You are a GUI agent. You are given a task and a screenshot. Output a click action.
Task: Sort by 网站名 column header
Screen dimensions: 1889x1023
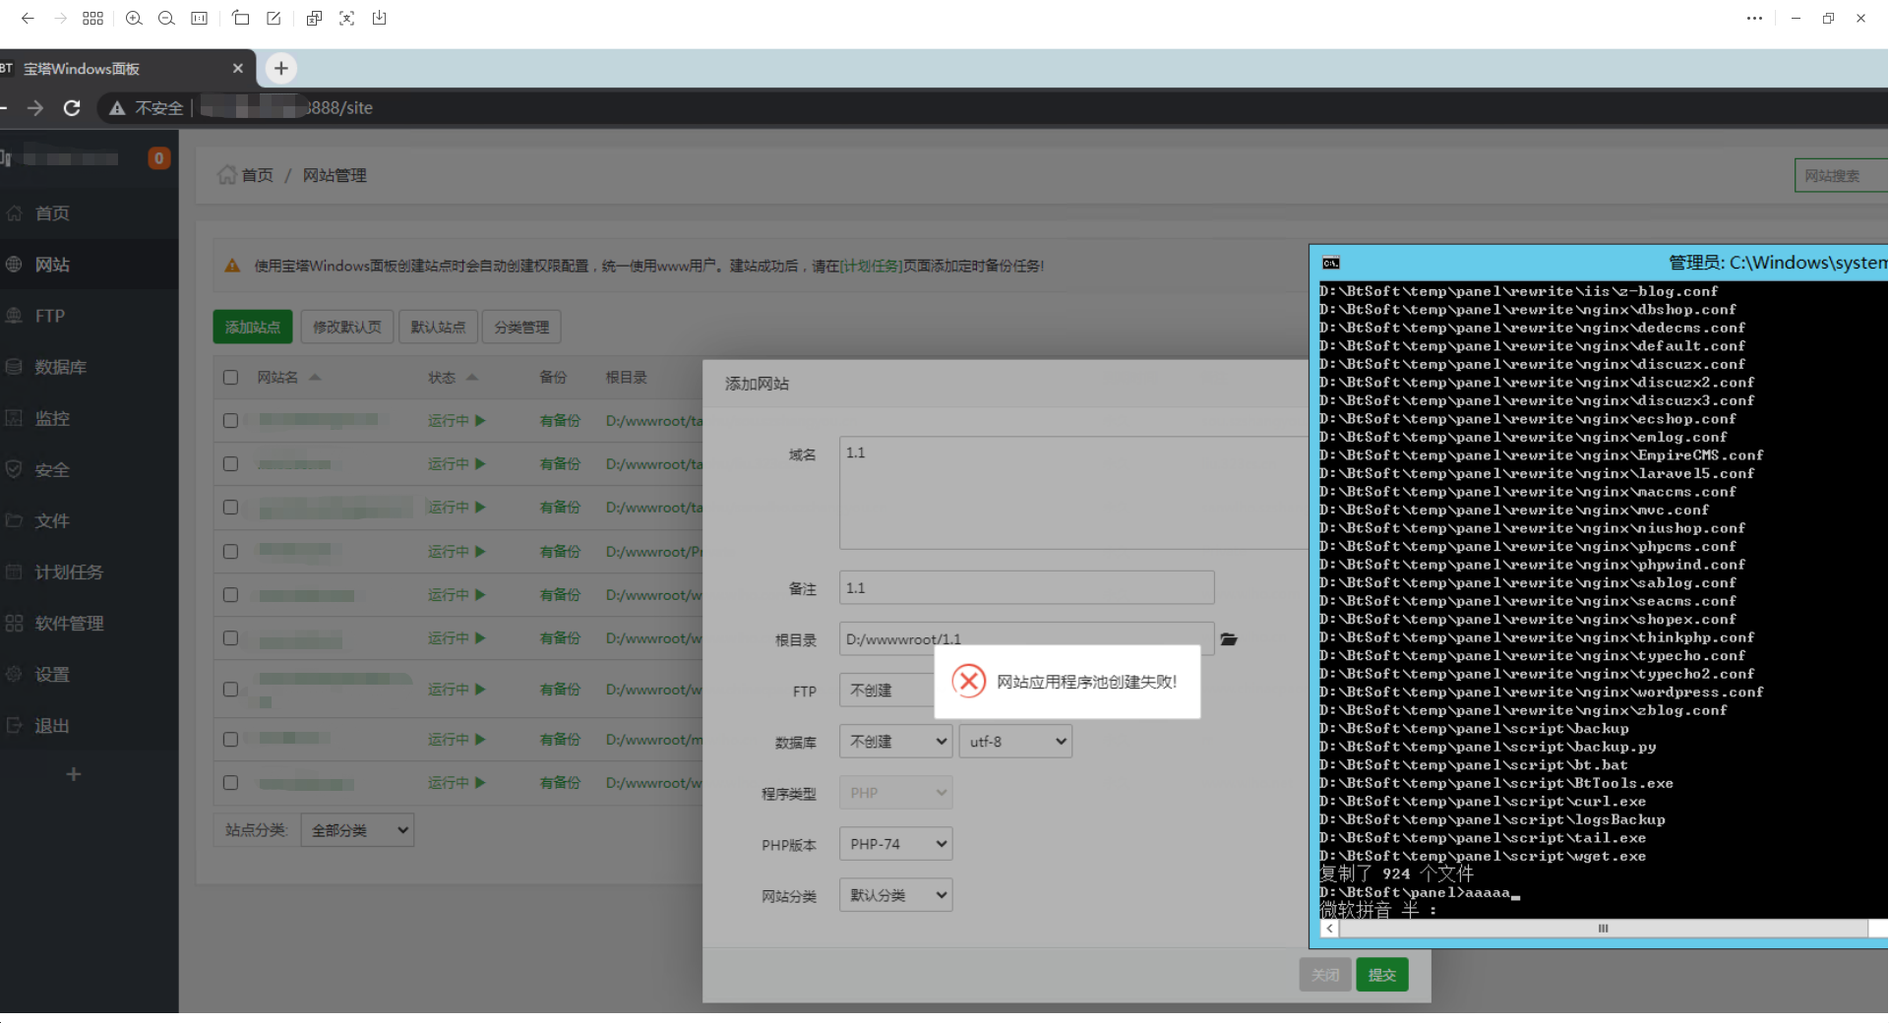pos(288,377)
